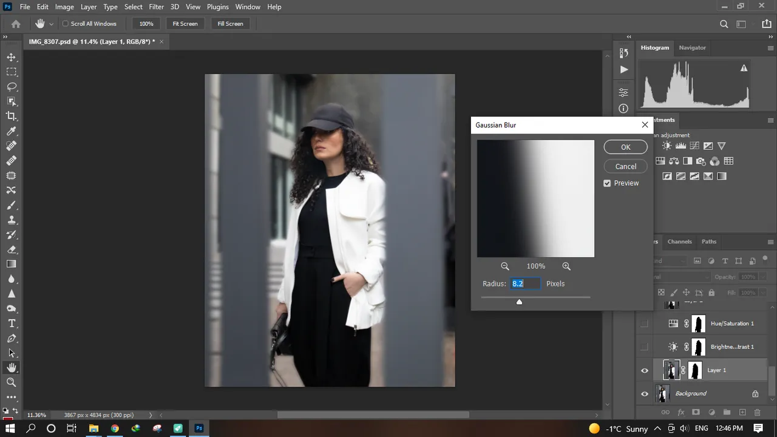Open the Image menu

64,7
